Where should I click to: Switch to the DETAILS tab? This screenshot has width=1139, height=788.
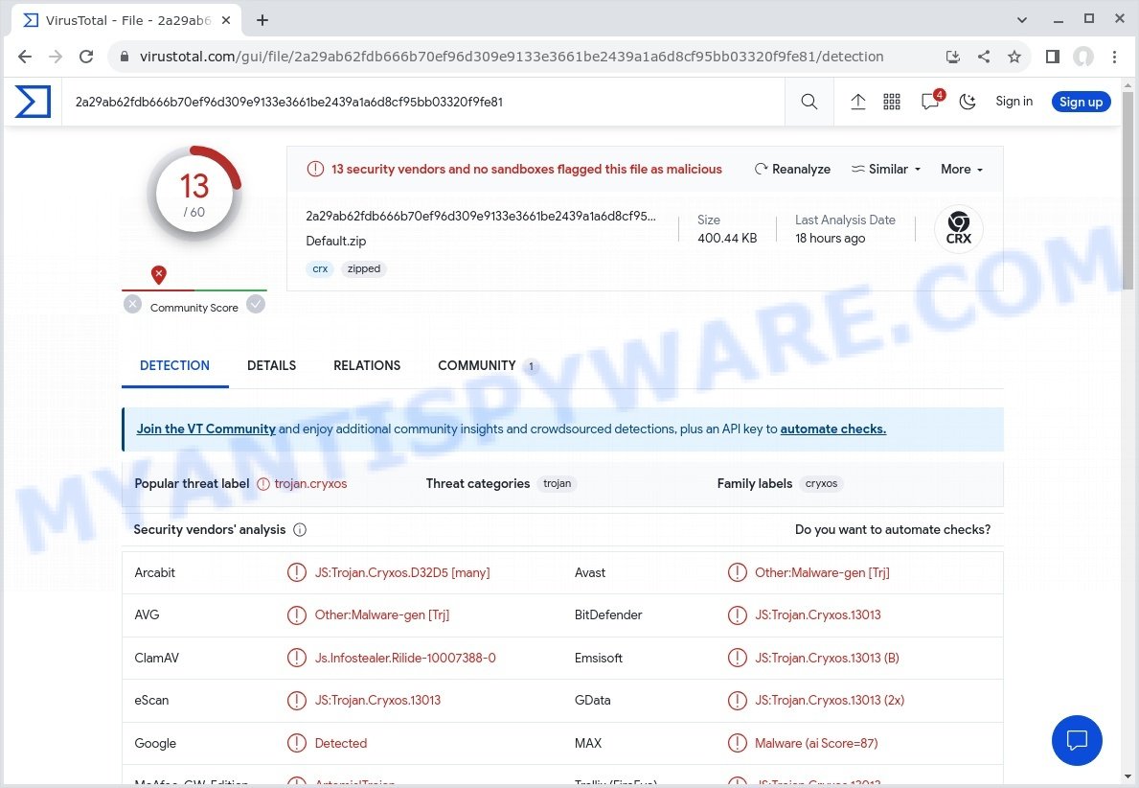point(272,365)
